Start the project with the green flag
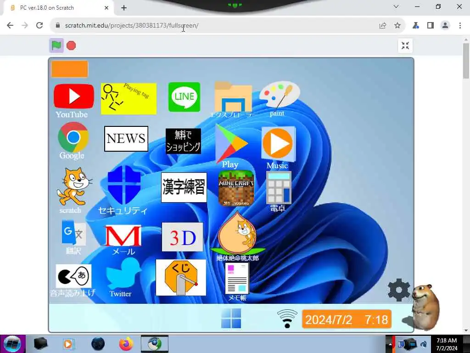This screenshot has width=470, height=353. point(56,46)
